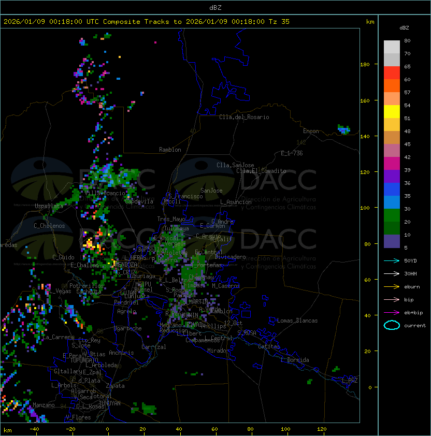The width and height of the screenshot is (431, 436).
Task: Click the 'Potrerillos' place label
Action: 87,286
